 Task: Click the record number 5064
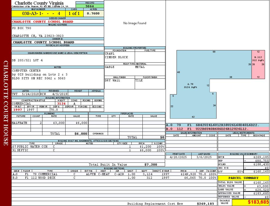pyautogui.click(x=90, y=6)
